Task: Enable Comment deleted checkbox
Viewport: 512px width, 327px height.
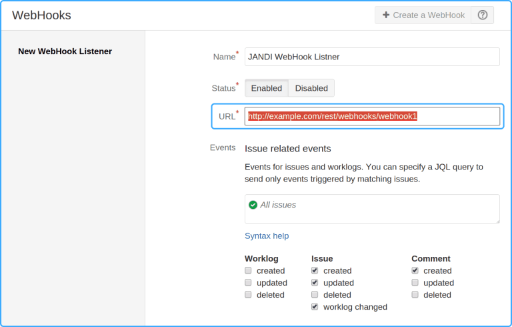Action: [x=415, y=295]
